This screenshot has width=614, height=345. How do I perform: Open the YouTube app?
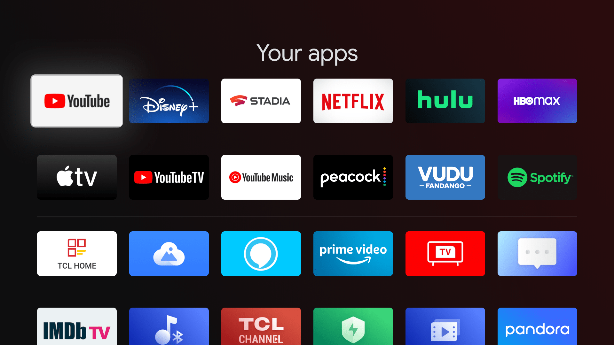(77, 101)
